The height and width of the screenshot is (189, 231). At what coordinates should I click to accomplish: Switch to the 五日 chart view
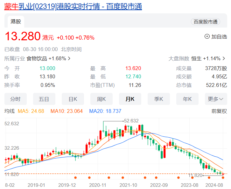pyautogui.click(x=44, y=99)
